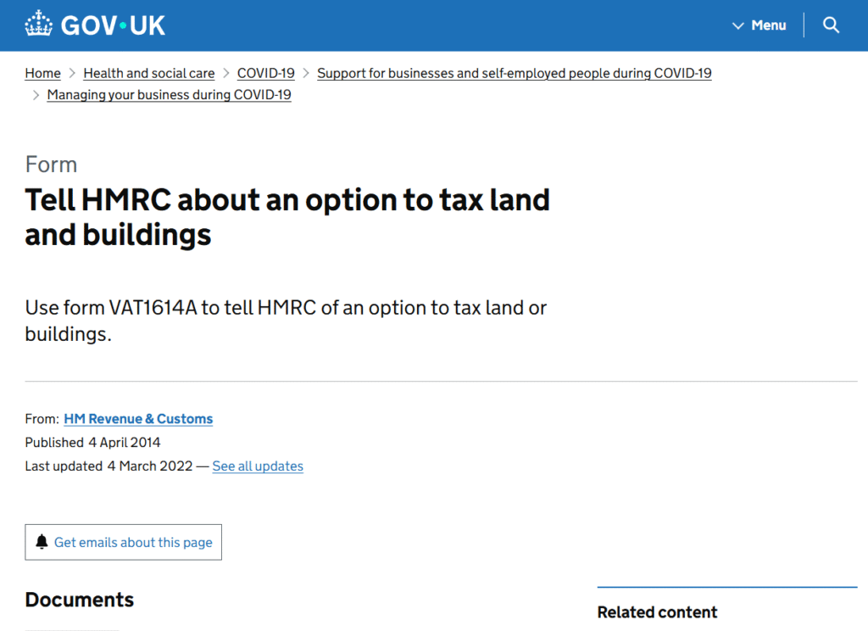The width and height of the screenshot is (868, 631).
Task: Visit the HM Revenue & Customs link
Action: point(138,419)
